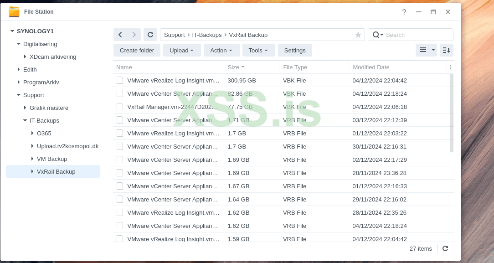Collapse the Digitalisering folder arrow
The width and height of the screenshot is (494, 263).
[x=19, y=44]
